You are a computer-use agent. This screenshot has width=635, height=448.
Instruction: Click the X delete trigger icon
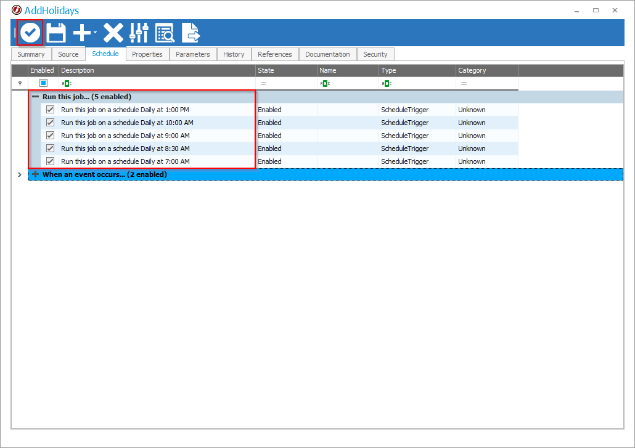[x=113, y=32]
